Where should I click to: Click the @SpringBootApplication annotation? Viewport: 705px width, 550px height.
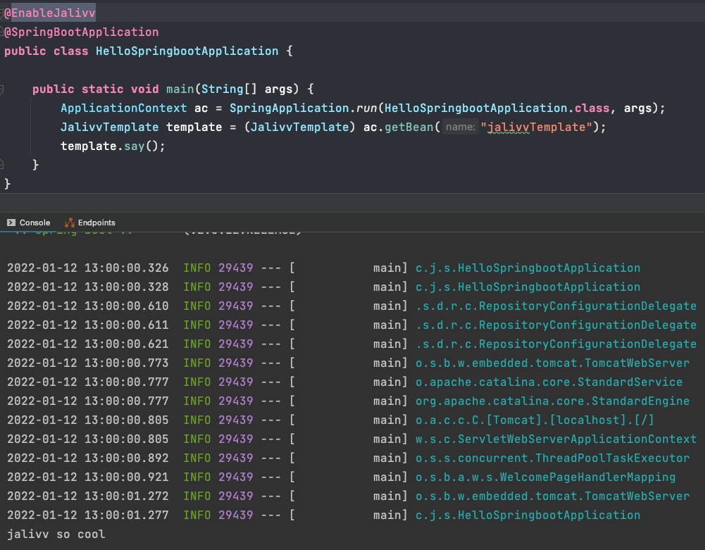(82, 32)
